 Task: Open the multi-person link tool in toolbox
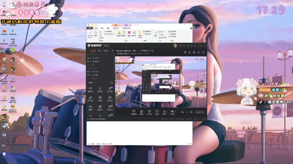[90, 98]
